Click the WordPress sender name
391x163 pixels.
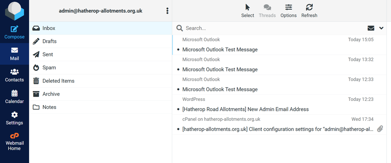194,99
